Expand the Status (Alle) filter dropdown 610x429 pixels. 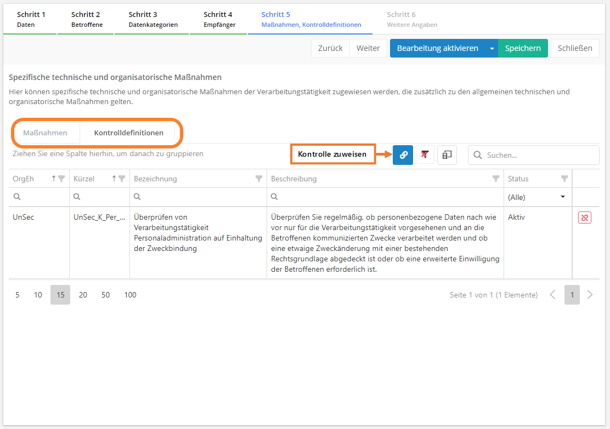(562, 197)
